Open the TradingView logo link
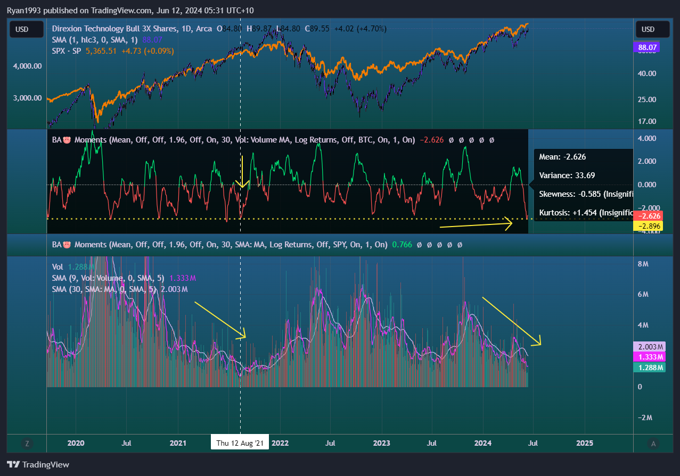This screenshot has height=476, width=680. tap(38, 464)
